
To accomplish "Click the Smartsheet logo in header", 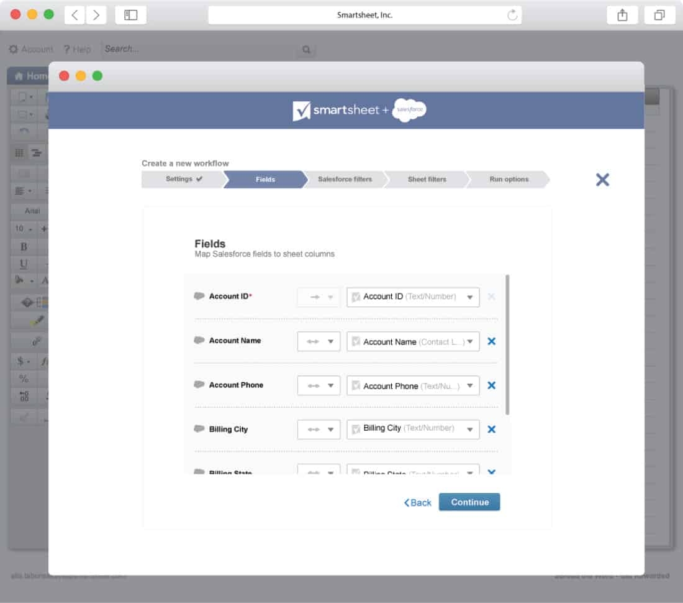I will [336, 110].
